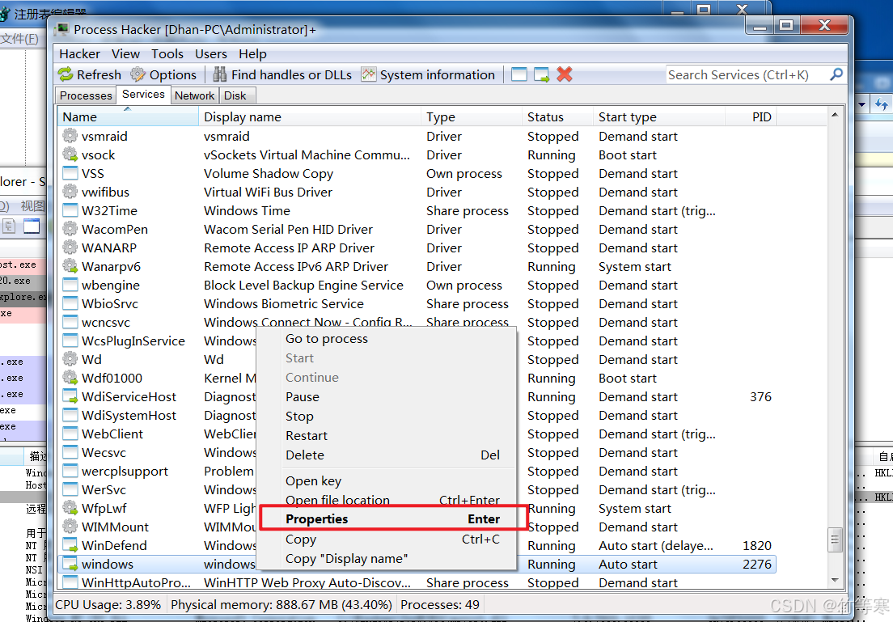
Task: Click the Refresh toolbar icon
Action: (x=66, y=74)
